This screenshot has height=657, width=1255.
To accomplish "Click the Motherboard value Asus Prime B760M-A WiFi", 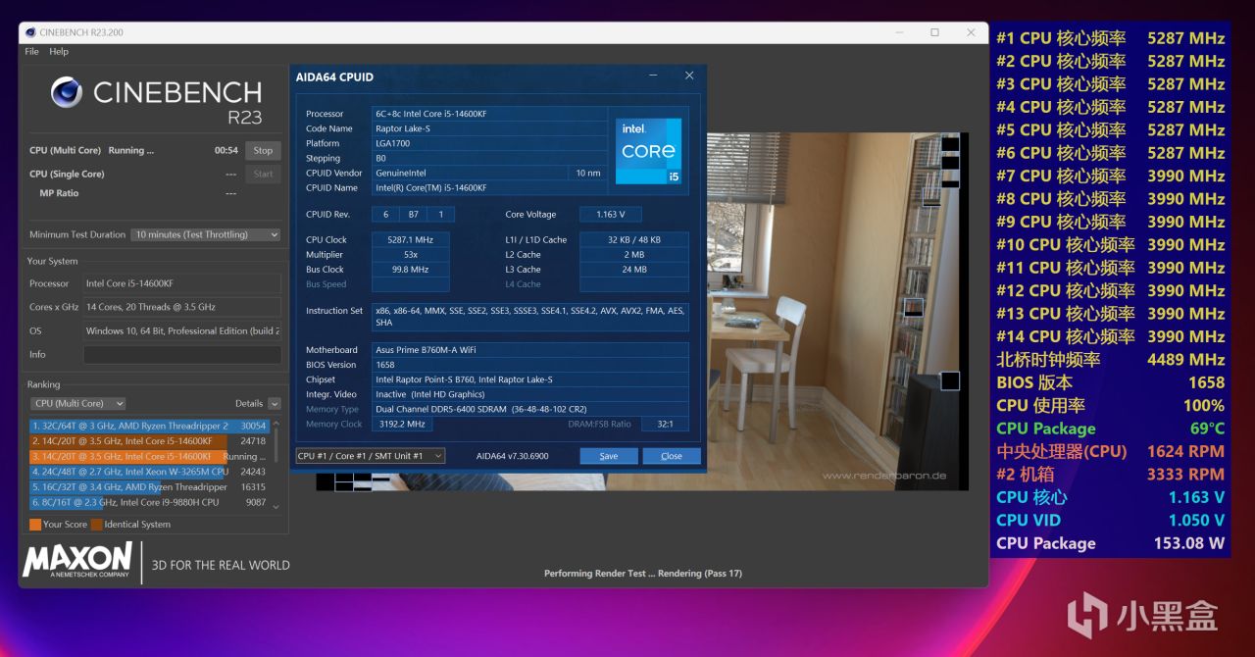I will (x=530, y=350).
